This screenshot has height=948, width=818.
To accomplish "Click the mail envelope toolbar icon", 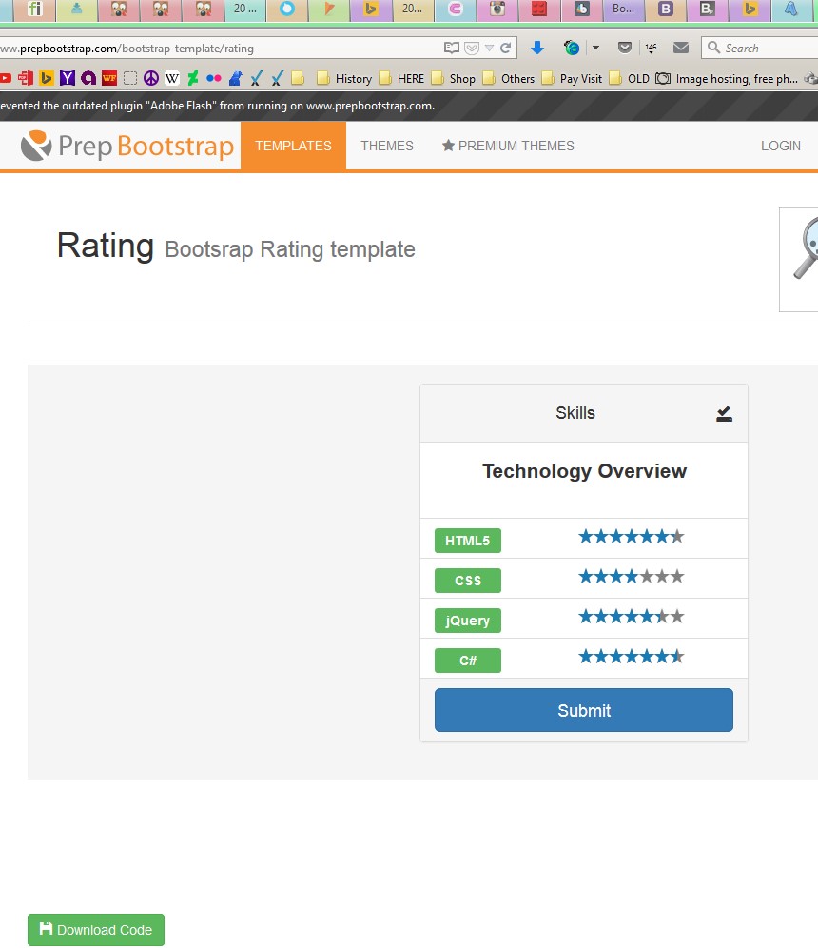I will point(681,48).
